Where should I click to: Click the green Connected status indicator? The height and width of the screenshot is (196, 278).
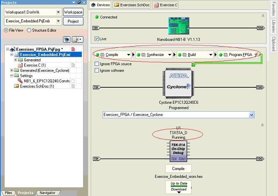click(96, 17)
